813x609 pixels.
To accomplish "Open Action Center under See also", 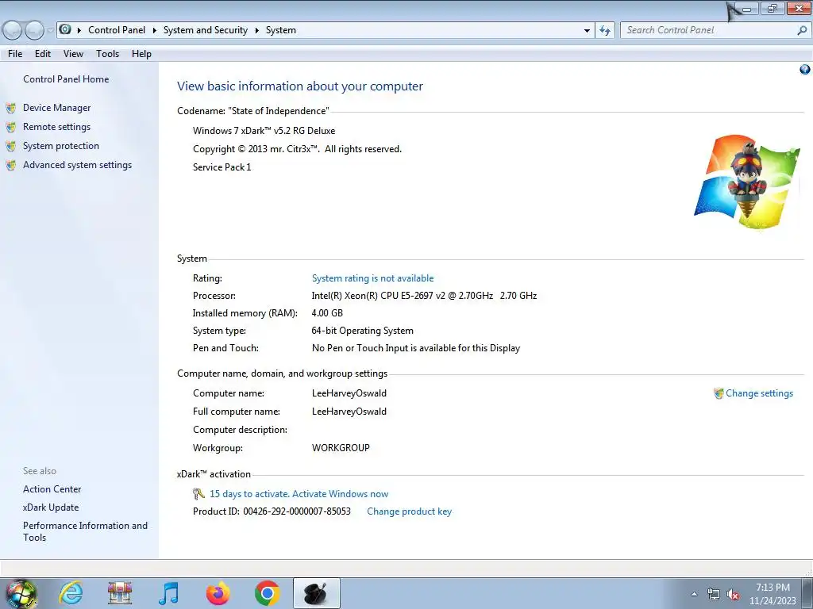I will pyautogui.click(x=52, y=488).
